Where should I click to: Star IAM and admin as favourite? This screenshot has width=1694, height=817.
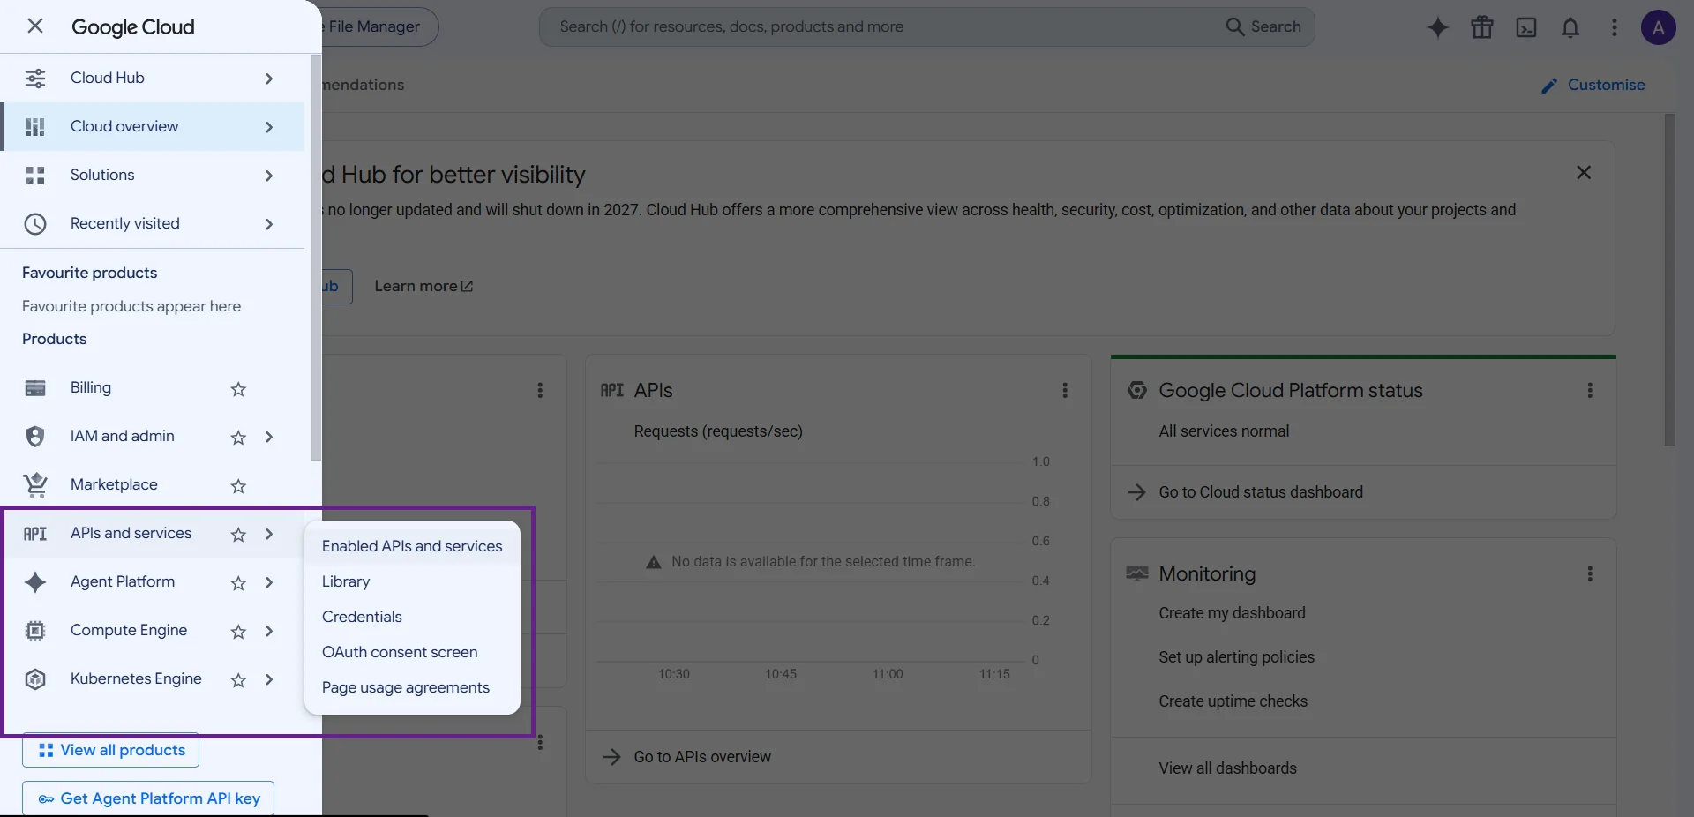(238, 437)
